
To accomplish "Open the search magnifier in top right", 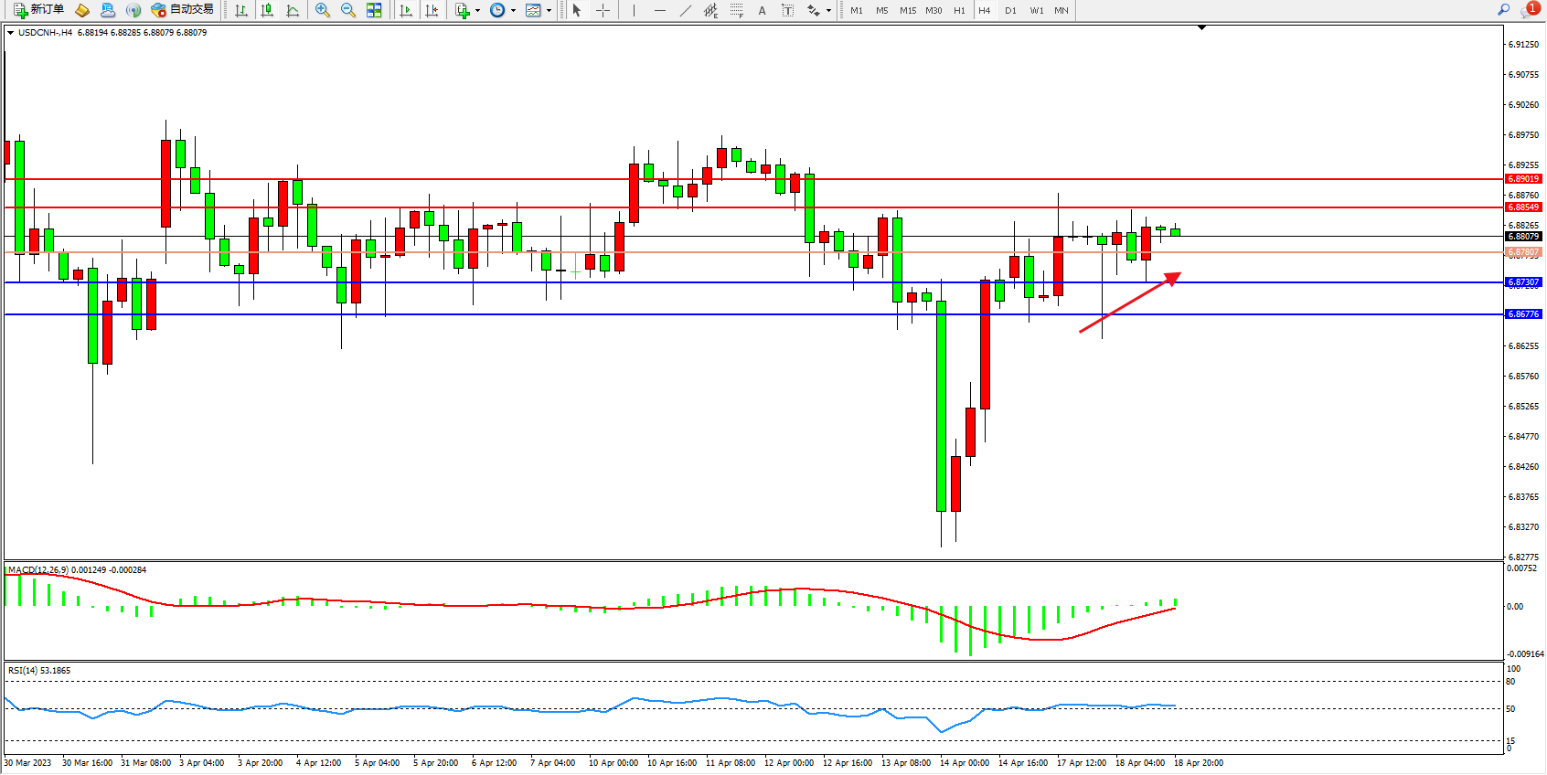I will [1503, 10].
